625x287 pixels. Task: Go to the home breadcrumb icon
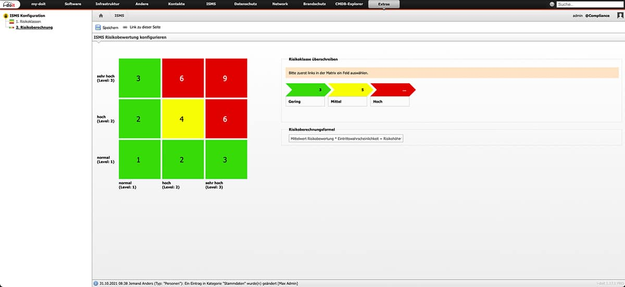tap(101, 16)
